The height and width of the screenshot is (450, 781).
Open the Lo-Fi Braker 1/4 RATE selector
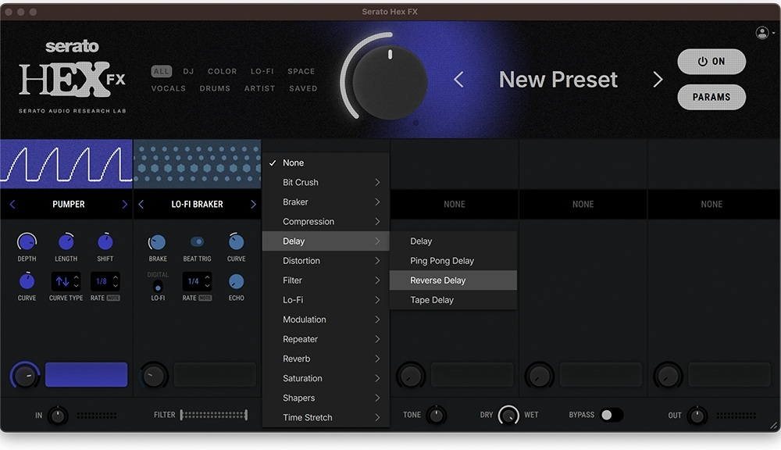point(197,281)
